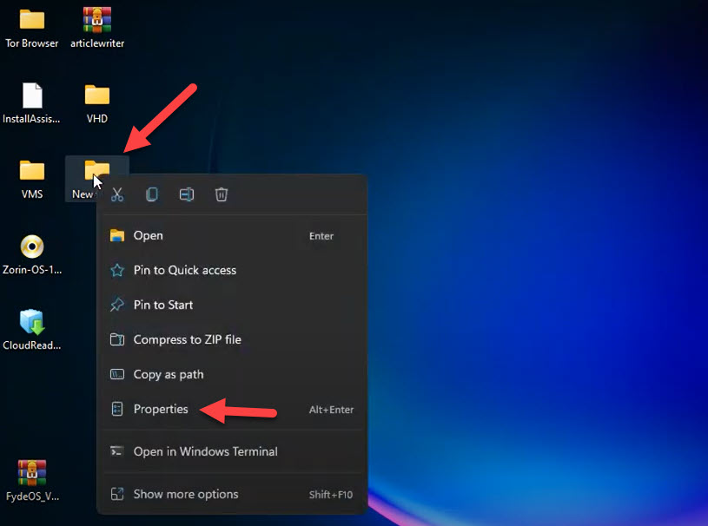Choose Open in Windows Terminal
This screenshot has height=526, width=708.
click(x=205, y=451)
